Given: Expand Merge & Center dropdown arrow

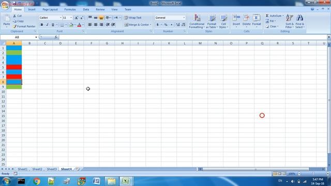Looking at the screenshot, I should tap(151, 25).
